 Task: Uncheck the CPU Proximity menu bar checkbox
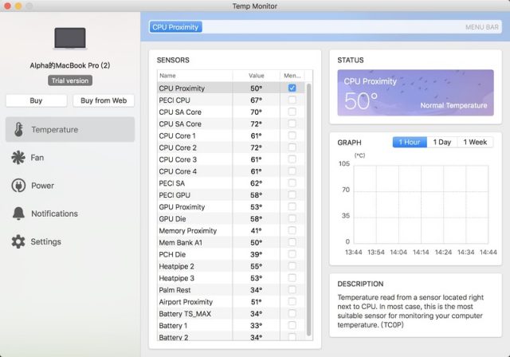pos(292,88)
